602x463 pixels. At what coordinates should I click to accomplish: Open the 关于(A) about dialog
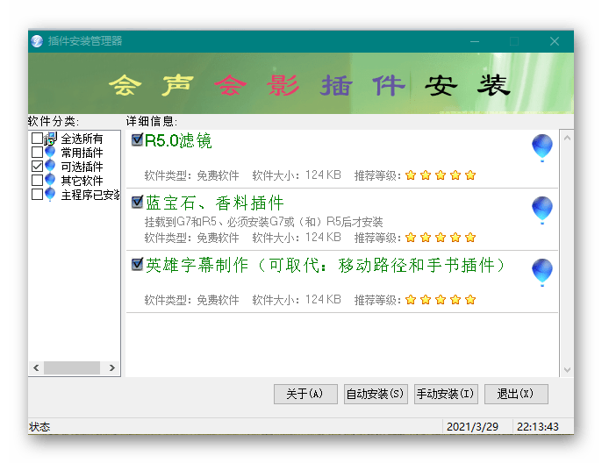pyautogui.click(x=305, y=394)
